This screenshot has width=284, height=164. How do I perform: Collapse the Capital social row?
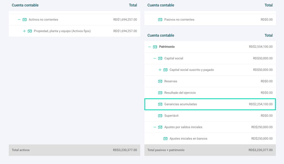point(154,58)
